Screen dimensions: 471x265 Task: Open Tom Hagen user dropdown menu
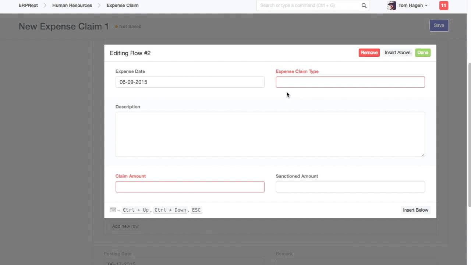tap(412, 6)
